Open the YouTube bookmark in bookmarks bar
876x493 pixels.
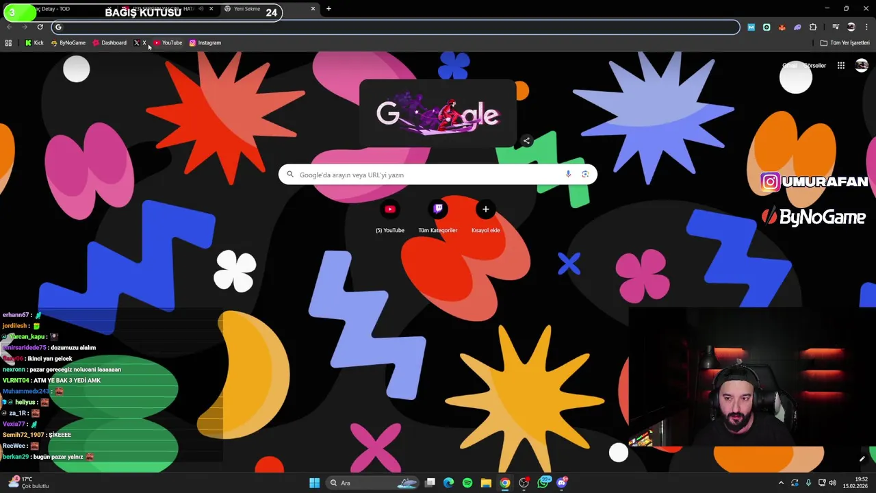coord(168,43)
